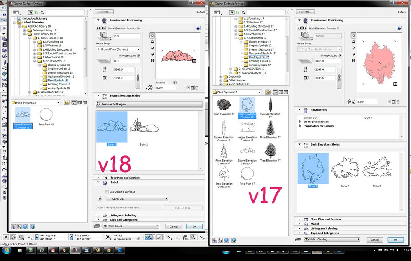411x261 pixels.
Task: Click OK in v17 dialog
Action: coord(395,240)
